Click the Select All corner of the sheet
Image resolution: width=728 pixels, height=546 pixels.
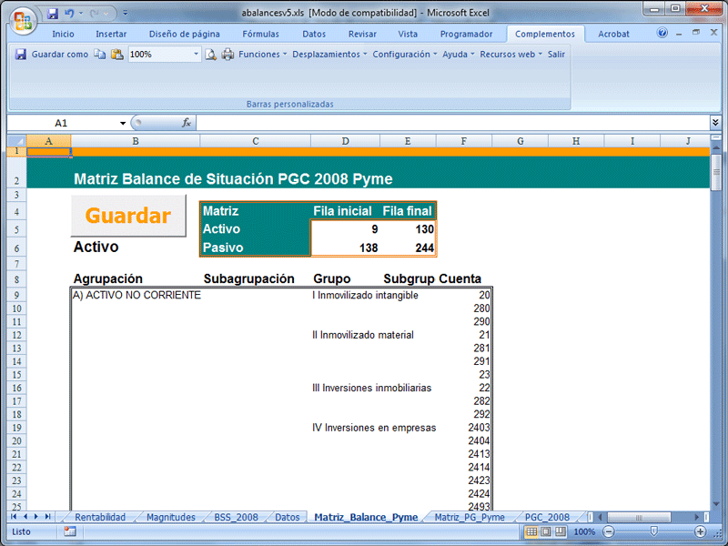pos(16,141)
